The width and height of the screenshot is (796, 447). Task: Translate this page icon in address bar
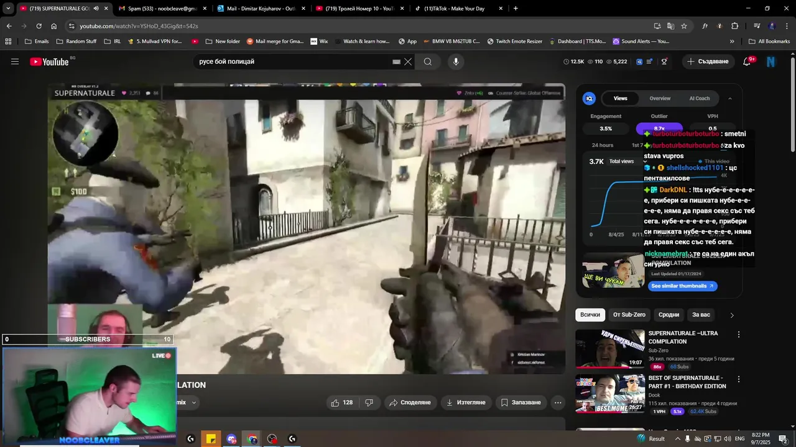coord(670,26)
